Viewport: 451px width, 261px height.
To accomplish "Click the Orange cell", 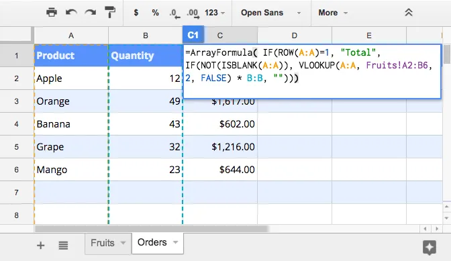I will (71, 101).
